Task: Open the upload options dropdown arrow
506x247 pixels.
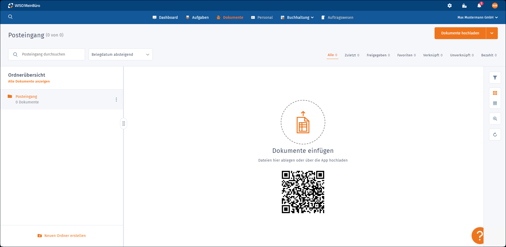Action: 492,33
